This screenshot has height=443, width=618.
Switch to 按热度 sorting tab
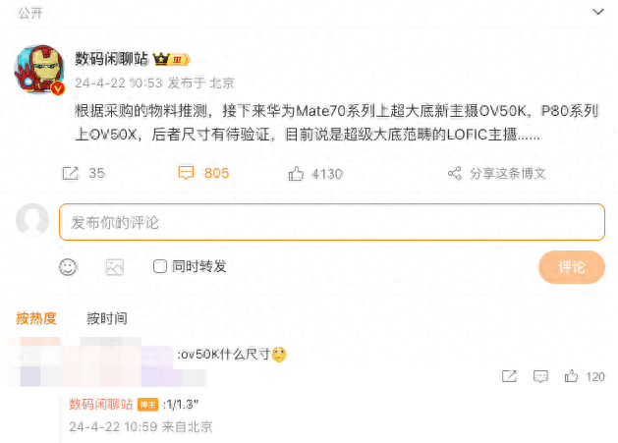pos(36,318)
